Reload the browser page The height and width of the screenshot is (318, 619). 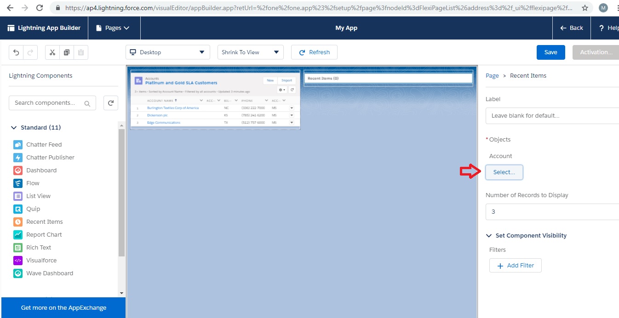(40, 8)
